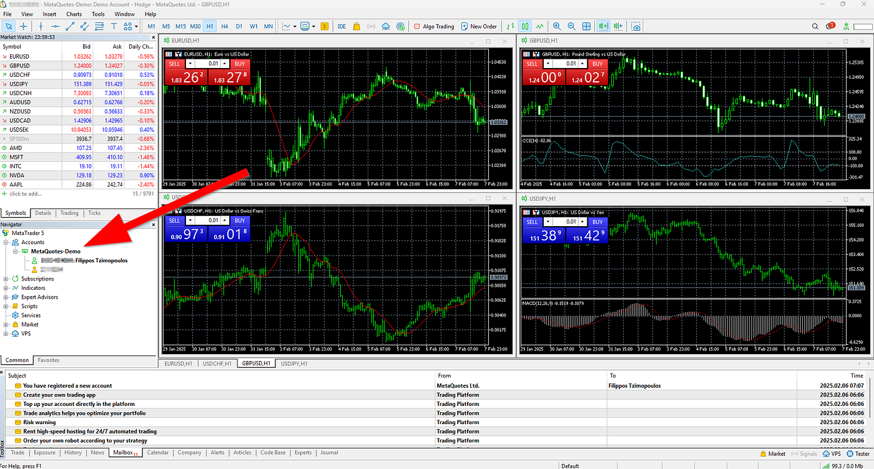Collapse the Accounts tree node
This screenshot has height=469, width=874.
(6, 242)
